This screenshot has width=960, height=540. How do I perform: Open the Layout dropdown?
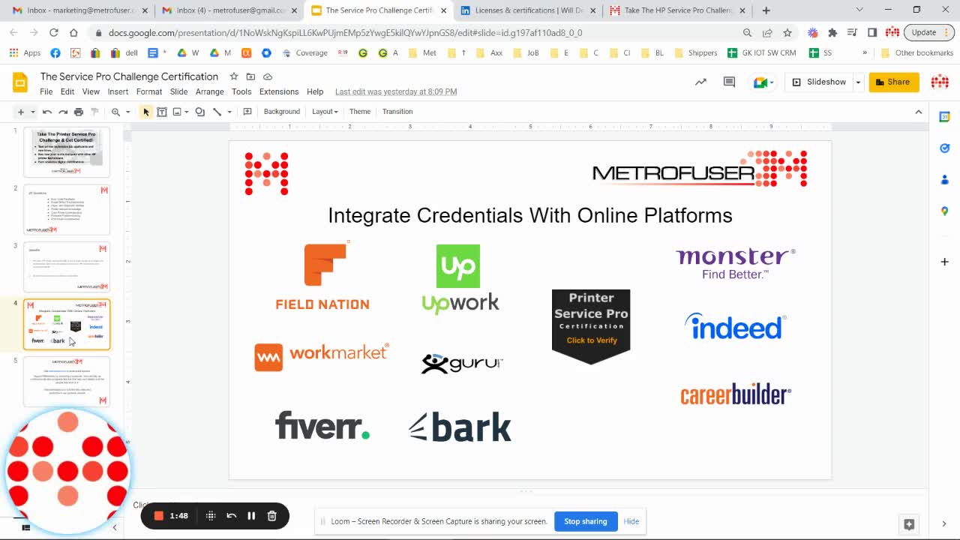[x=325, y=112]
